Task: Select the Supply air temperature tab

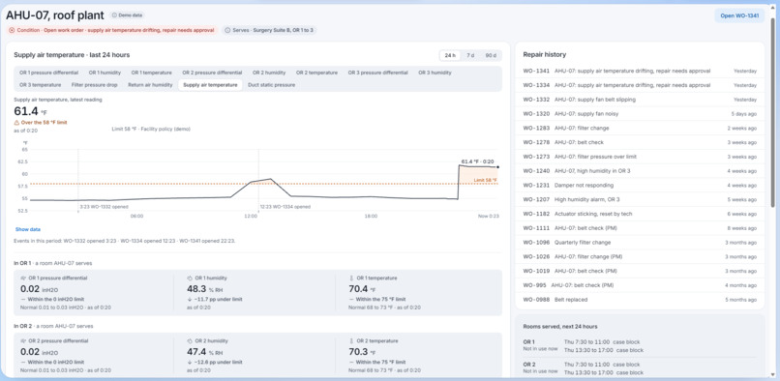Action: click(210, 85)
